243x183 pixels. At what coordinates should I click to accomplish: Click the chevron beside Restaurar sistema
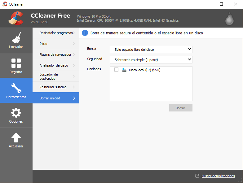click(74, 87)
